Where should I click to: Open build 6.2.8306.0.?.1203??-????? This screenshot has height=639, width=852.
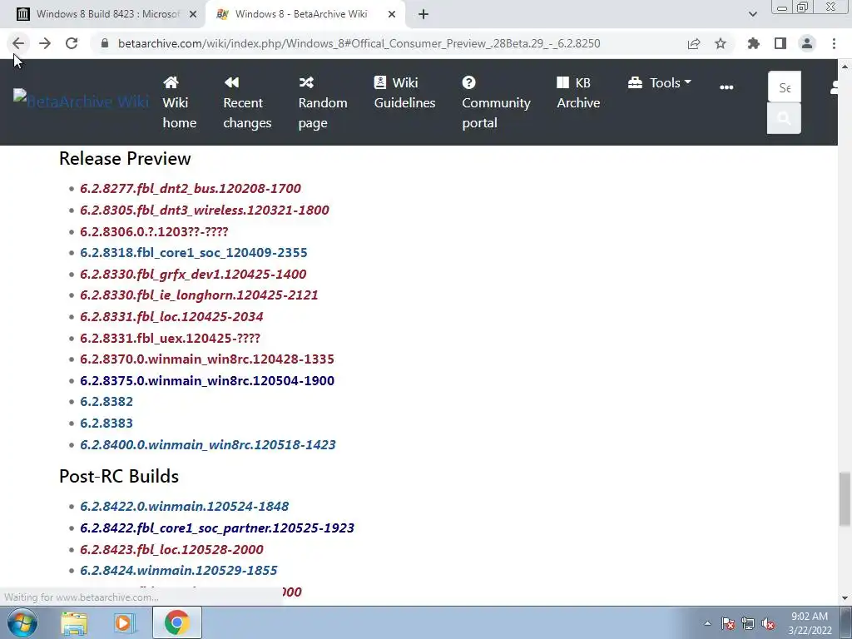pyautogui.click(x=154, y=231)
